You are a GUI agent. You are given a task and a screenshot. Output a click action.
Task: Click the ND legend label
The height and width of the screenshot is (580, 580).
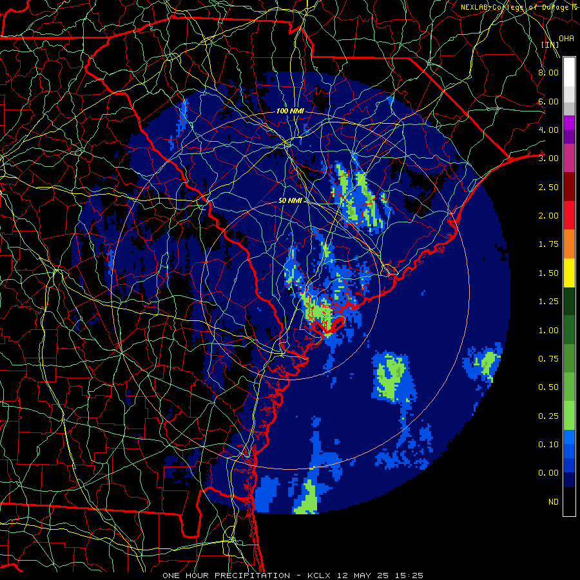click(554, 502)
